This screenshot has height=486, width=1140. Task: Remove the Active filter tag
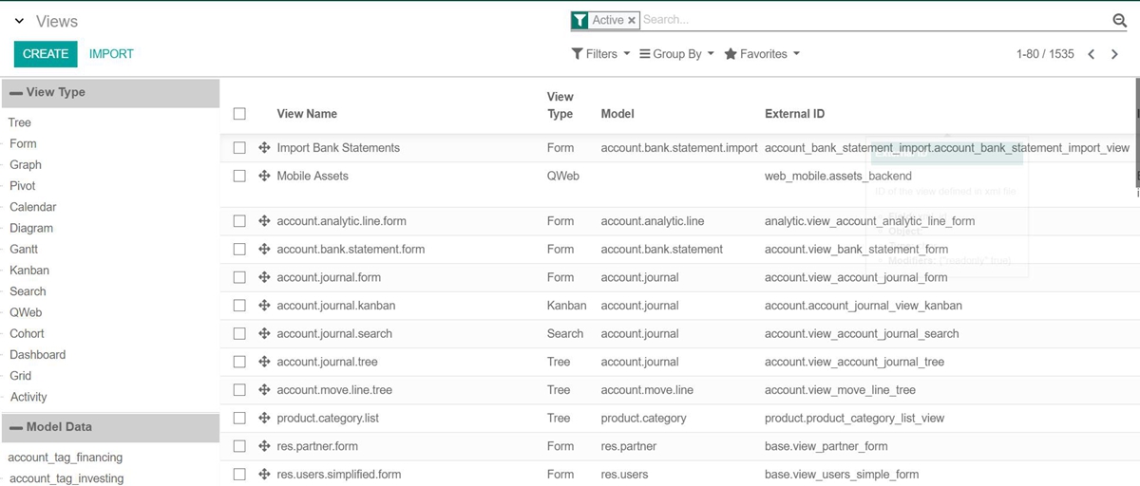[632, 20]
